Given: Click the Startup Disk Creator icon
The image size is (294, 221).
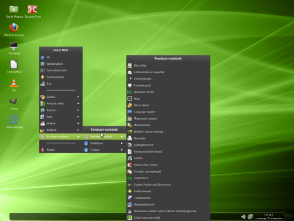Looking at the screenshot, I should 129,165.
